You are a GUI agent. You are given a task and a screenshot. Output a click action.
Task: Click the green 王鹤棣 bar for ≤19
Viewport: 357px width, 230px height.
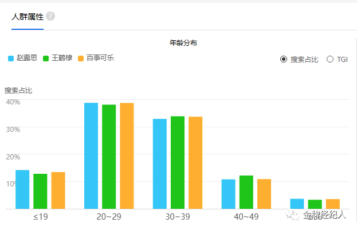tap(40, 191)
